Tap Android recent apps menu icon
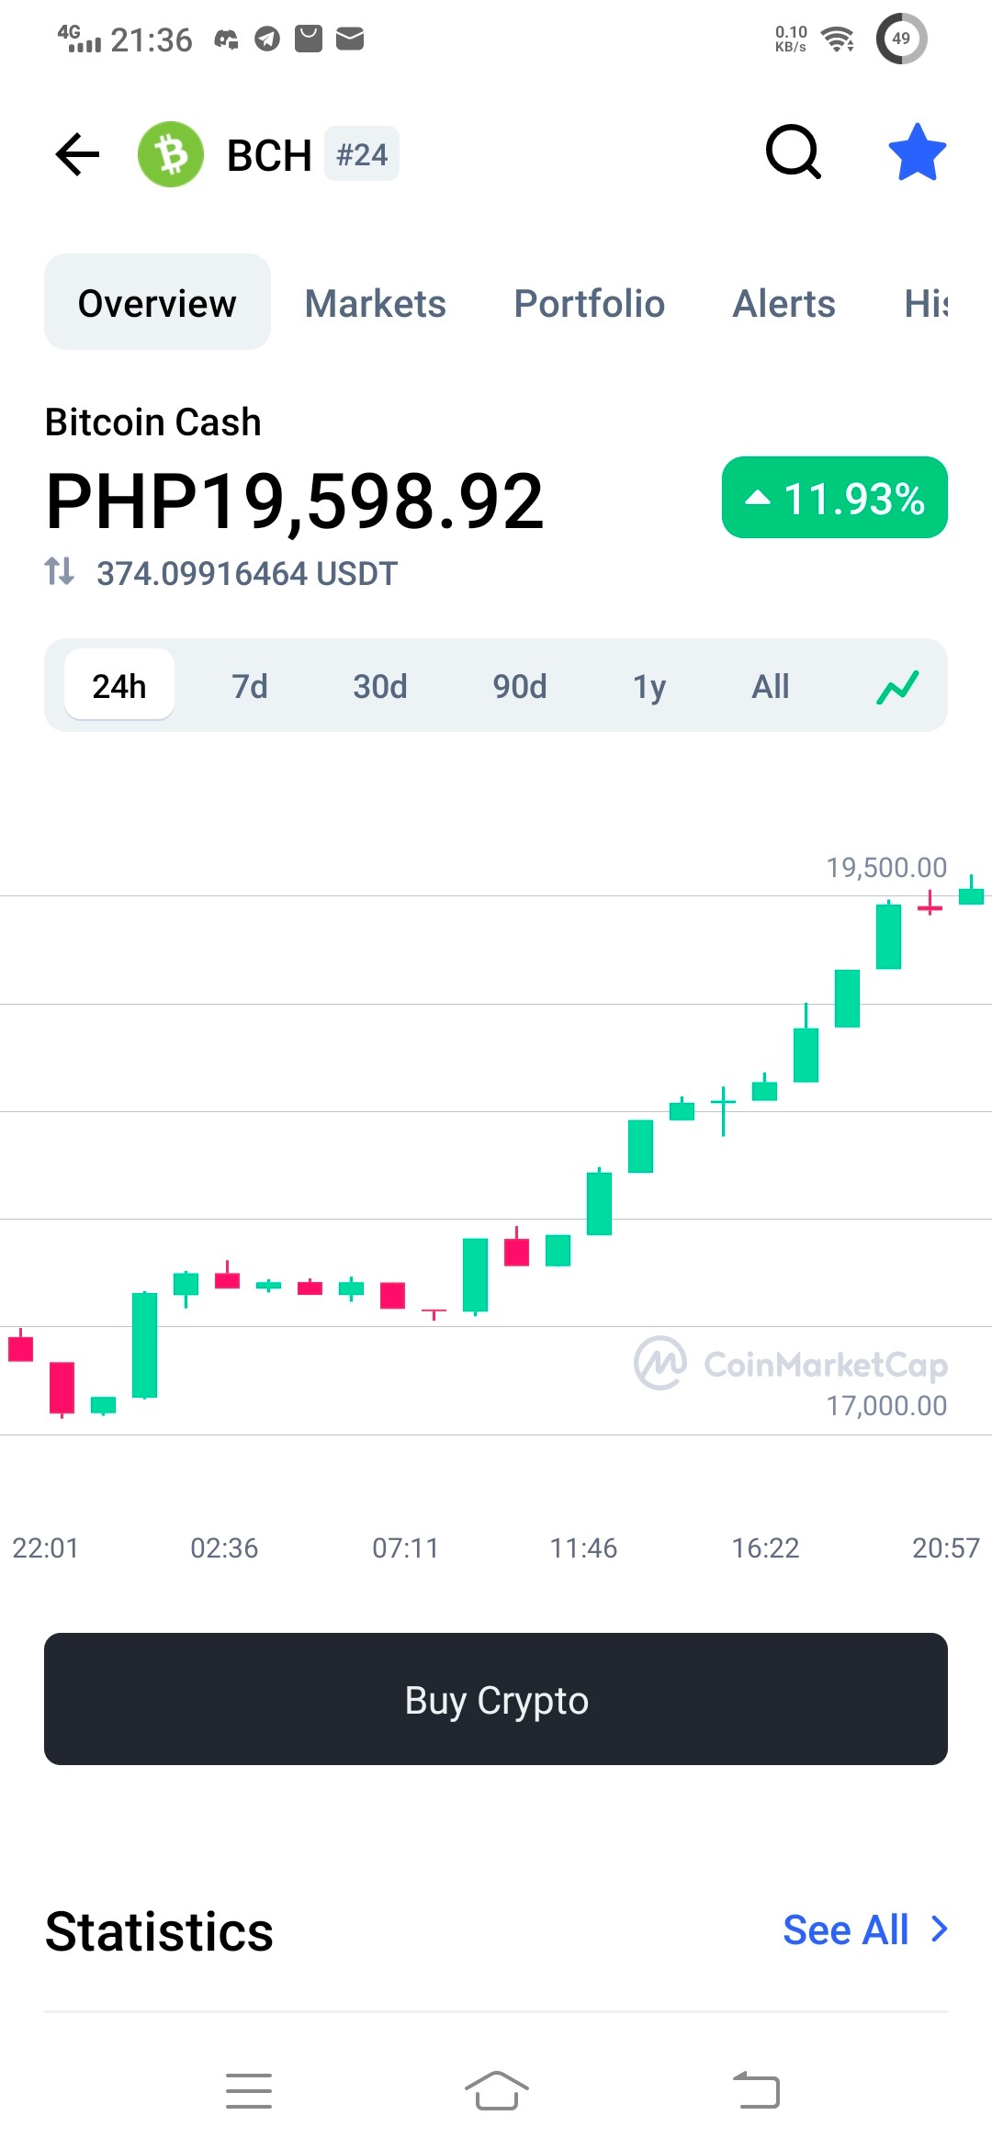The height and width of the screenshot is (2149, 992). coord(249,2091)
